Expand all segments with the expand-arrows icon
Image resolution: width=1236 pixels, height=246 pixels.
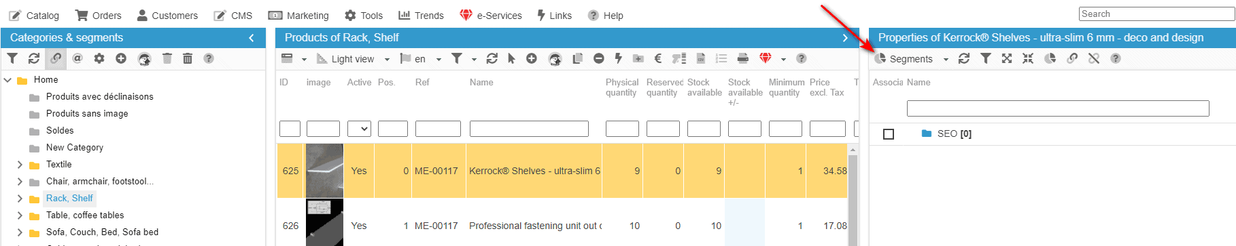tap(1007, 58)
